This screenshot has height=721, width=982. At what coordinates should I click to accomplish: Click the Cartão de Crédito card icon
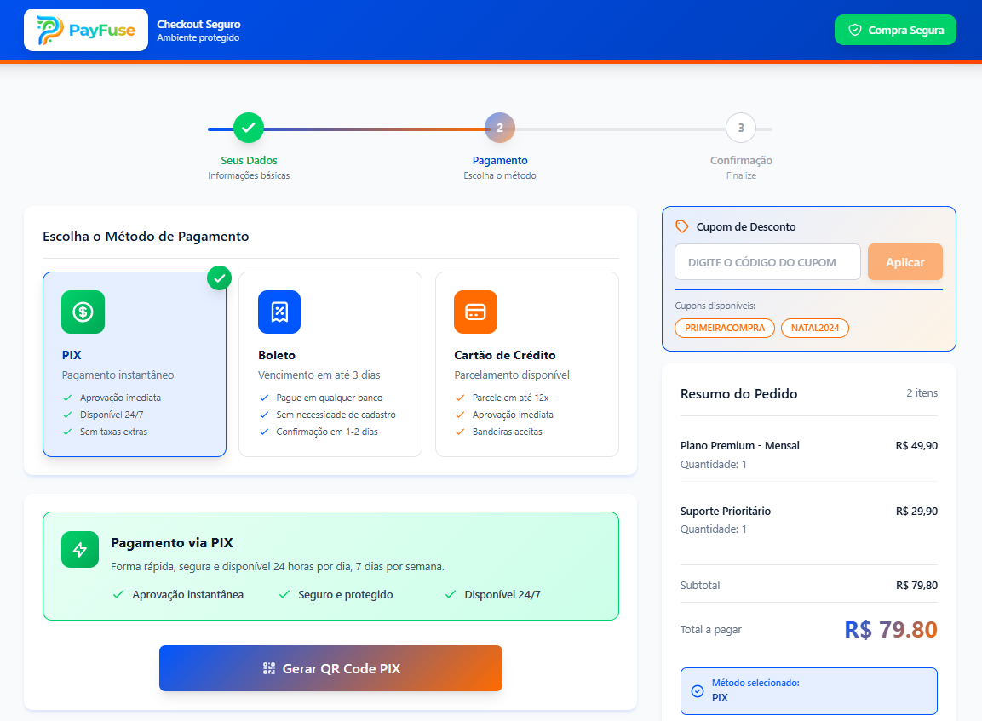(475, 312)
